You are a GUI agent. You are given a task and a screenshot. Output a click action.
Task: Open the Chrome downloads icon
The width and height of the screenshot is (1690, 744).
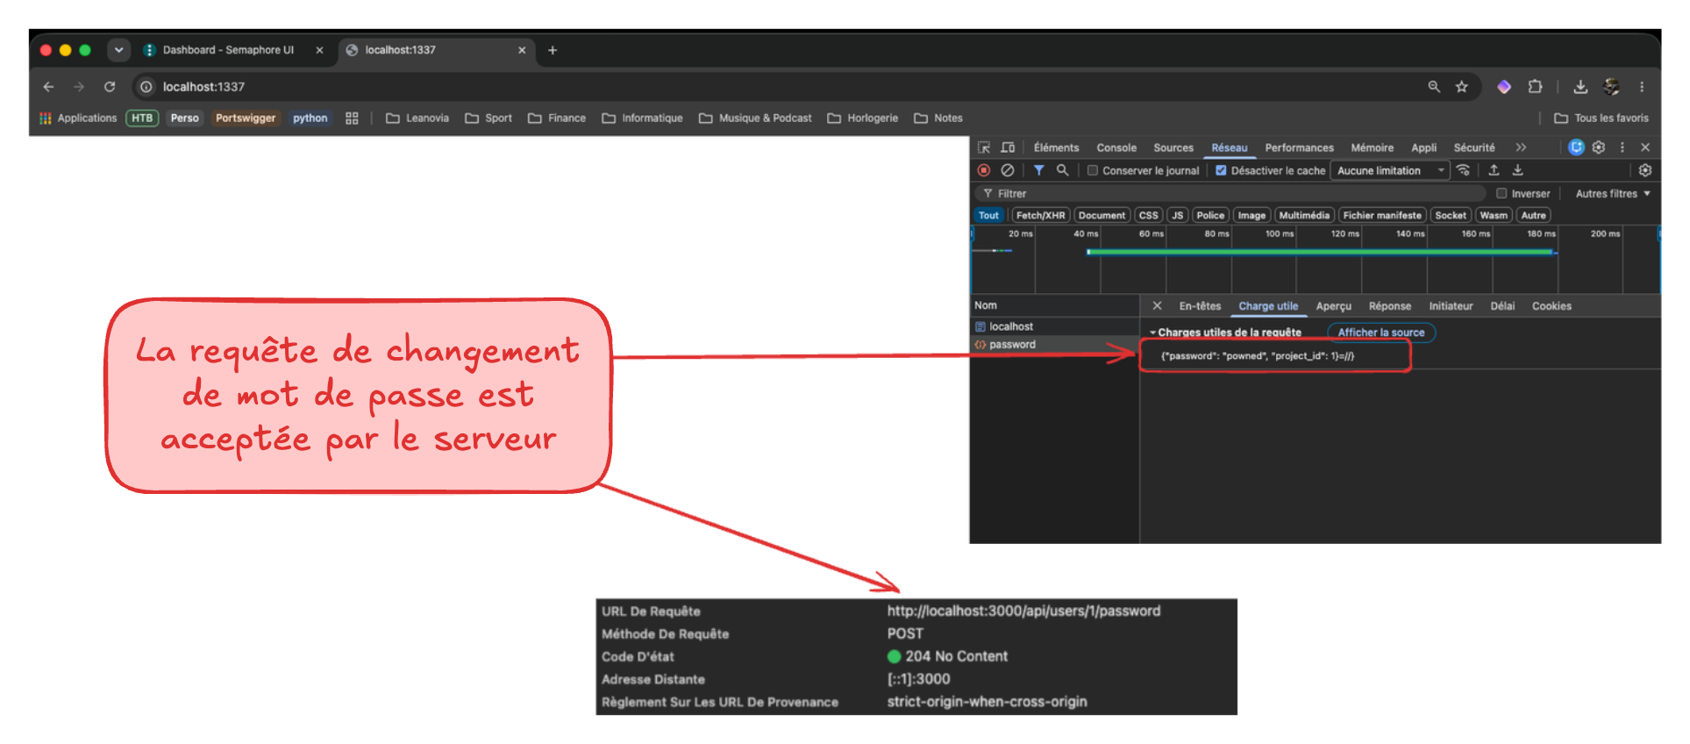[1580, 87]
